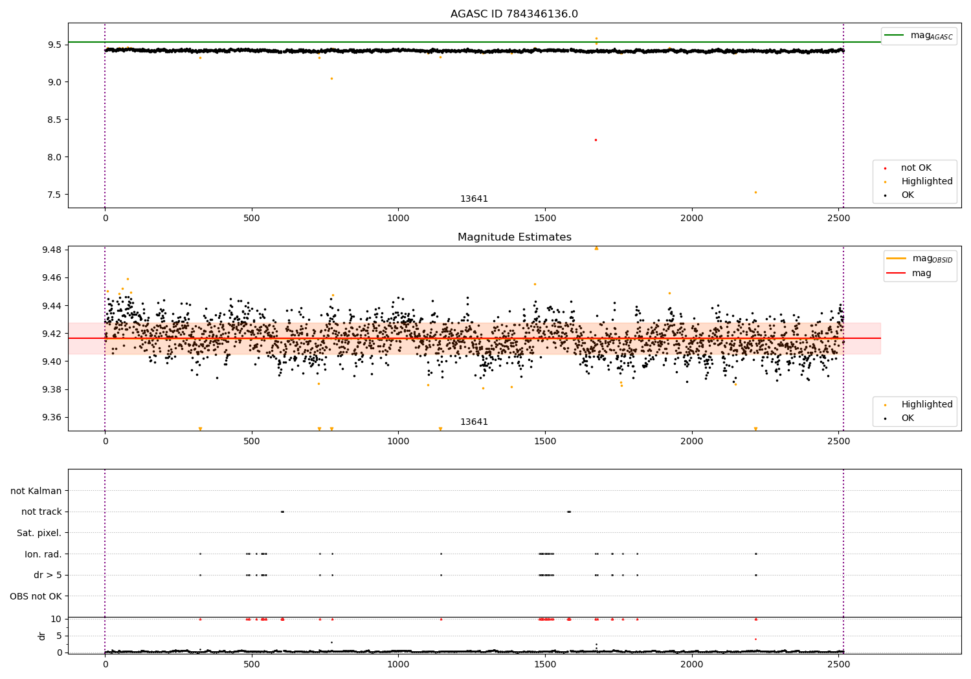Click the '9.46' y-axis tick label

click(x=52, y=278)
